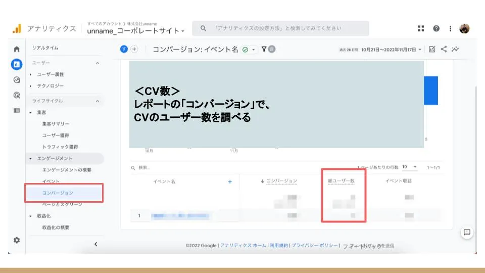
Task: Open the rows per page dropdown
Action: [x=409, y=167]
